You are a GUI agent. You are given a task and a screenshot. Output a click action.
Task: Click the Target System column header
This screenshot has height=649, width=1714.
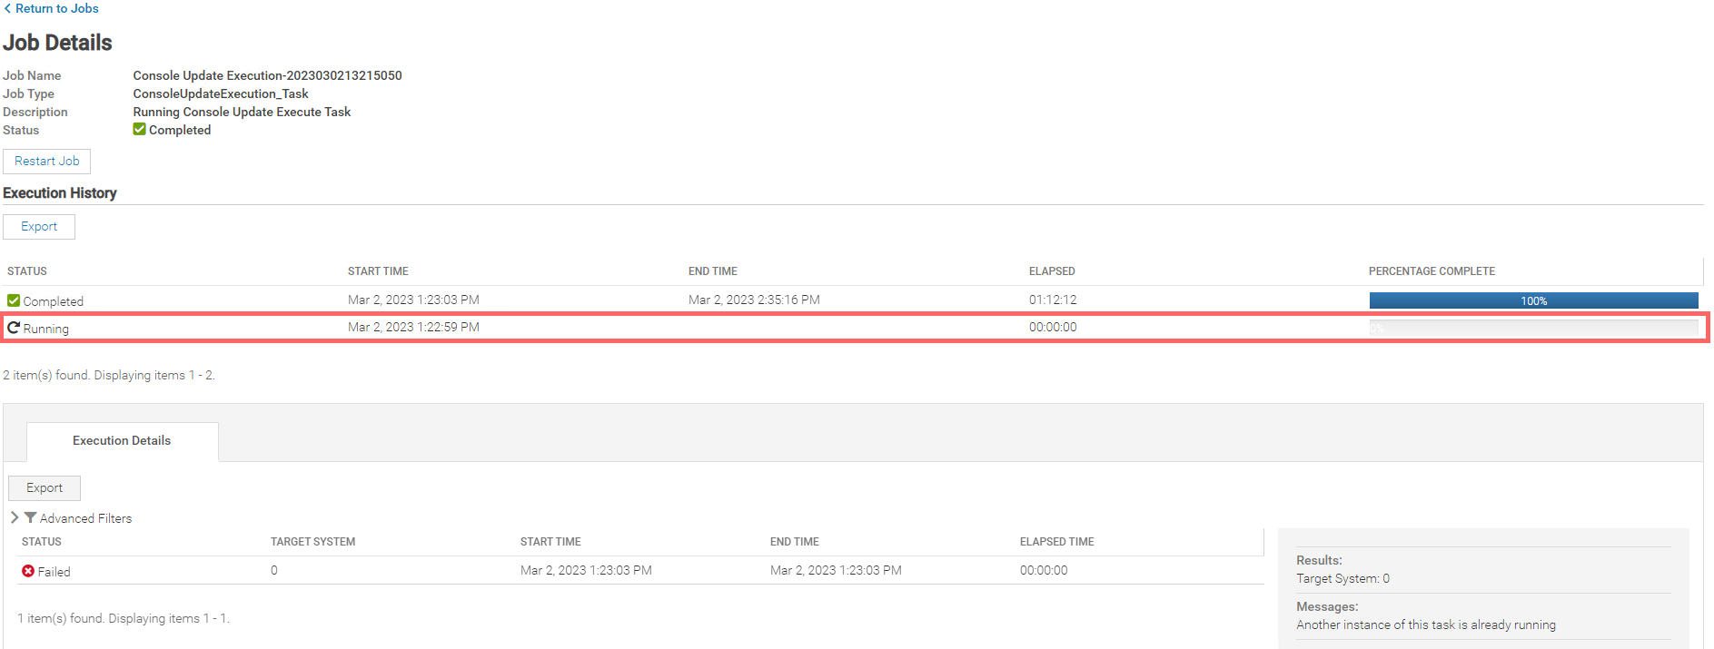coord(312,542)
